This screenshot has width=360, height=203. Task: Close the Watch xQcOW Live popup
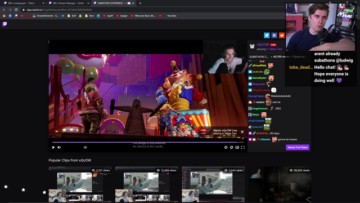(242, 131)
